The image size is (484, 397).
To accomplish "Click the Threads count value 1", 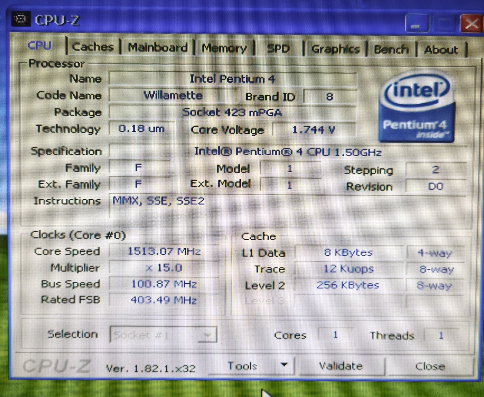I will (441, 335).
